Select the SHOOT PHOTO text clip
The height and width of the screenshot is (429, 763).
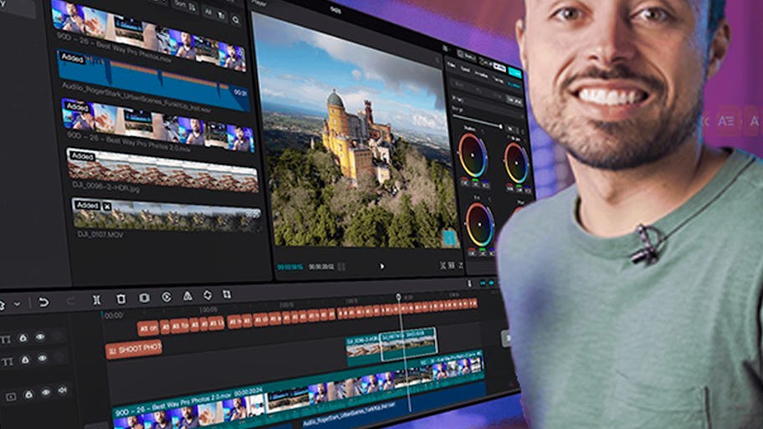(x=134, y=348)
